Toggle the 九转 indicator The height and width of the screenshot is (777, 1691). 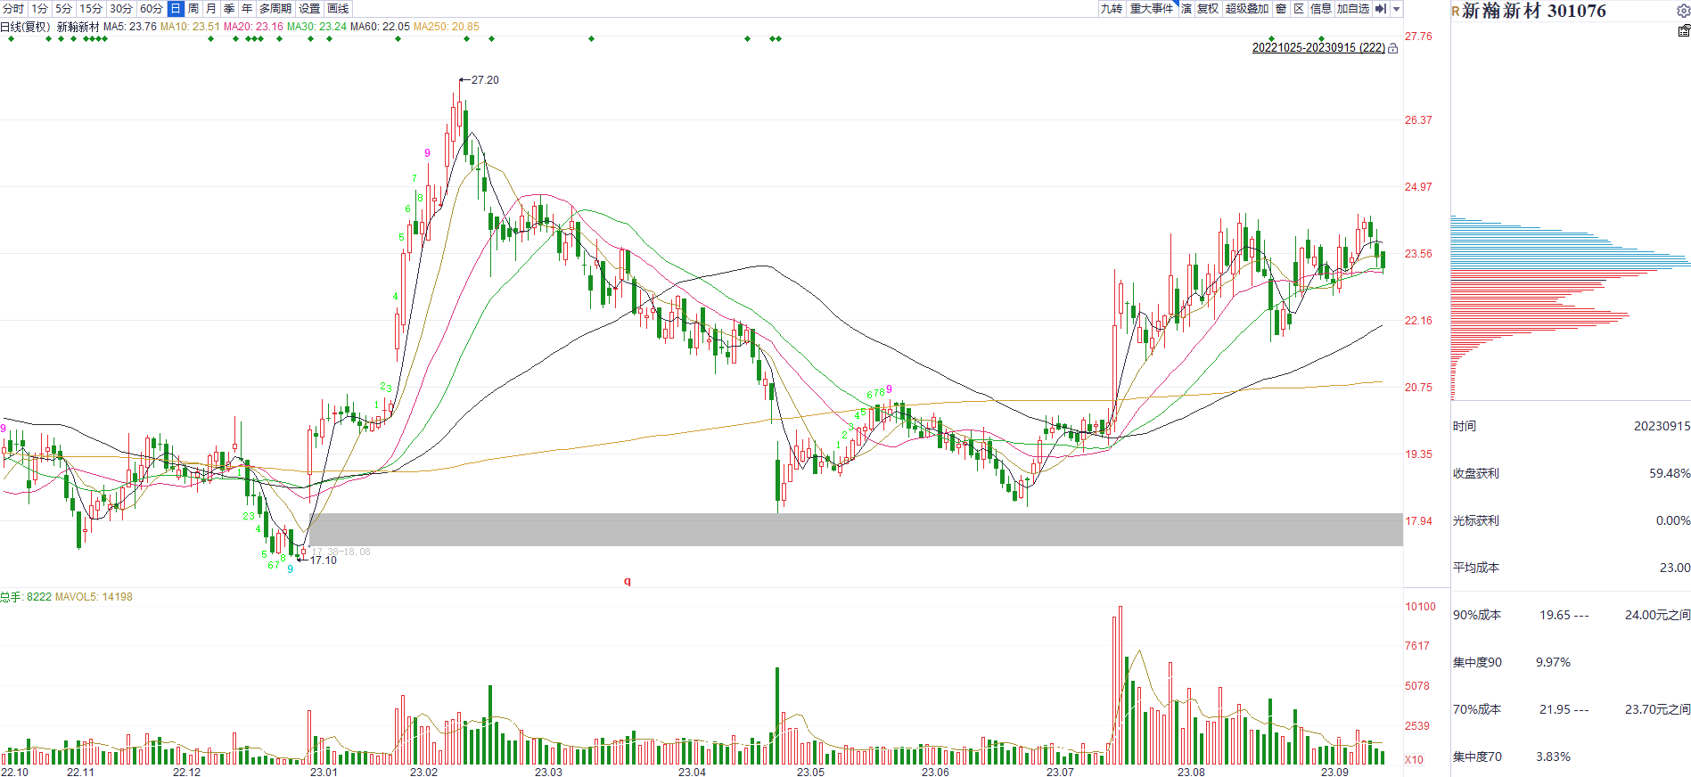1112,8
